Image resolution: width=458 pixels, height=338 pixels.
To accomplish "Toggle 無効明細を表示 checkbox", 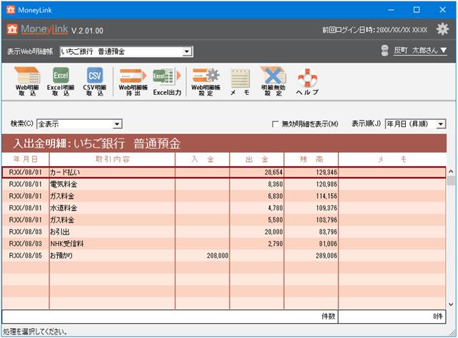I will pos(275,124).
